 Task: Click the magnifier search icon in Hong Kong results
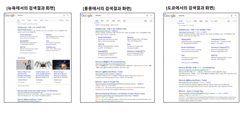(x=151, y=15)
